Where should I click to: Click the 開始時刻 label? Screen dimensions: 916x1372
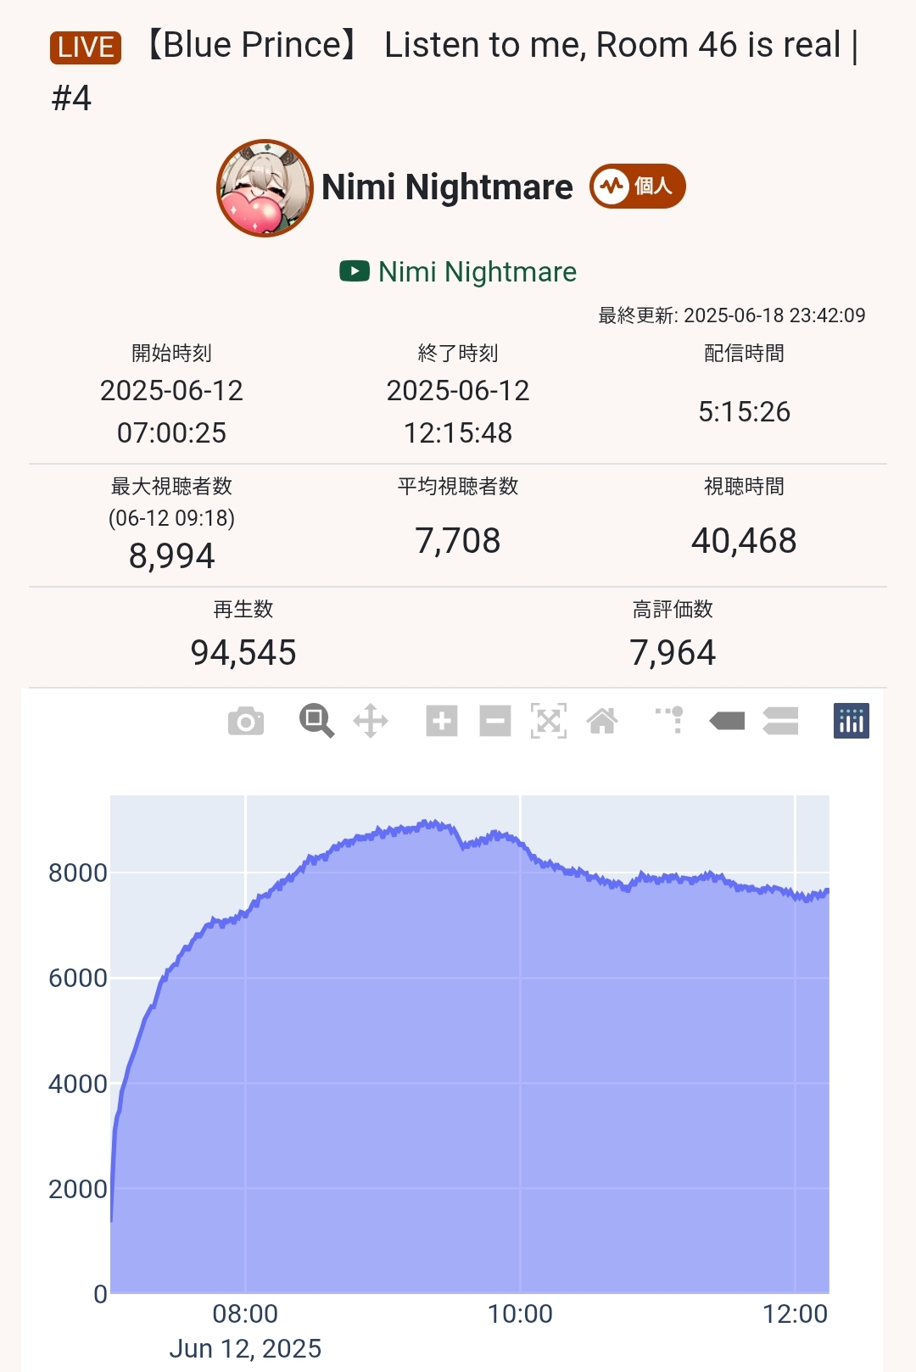[x=171, y=353]
